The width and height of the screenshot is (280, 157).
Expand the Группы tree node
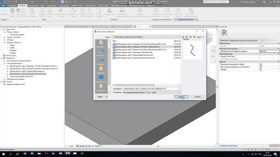coord(2,82)
